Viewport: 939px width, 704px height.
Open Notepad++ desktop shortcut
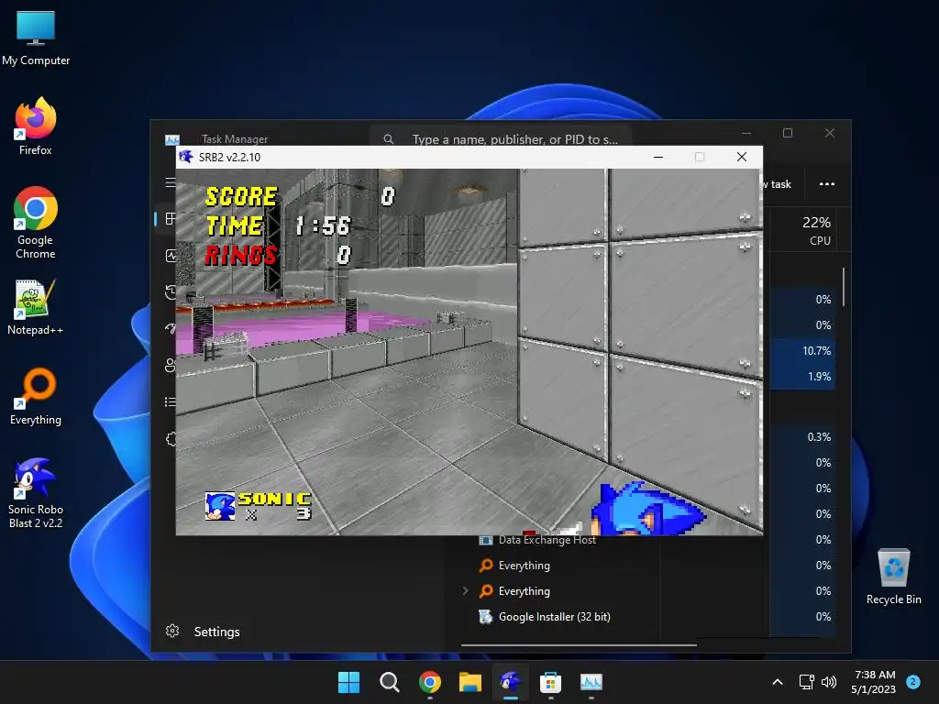pyautogui.click(x=36, y=306)
